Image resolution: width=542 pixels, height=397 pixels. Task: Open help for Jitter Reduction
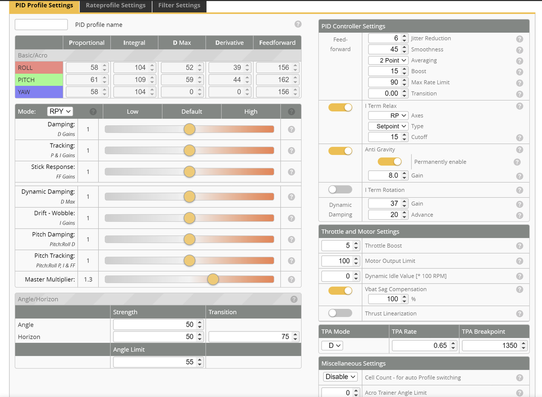(520, 39)
